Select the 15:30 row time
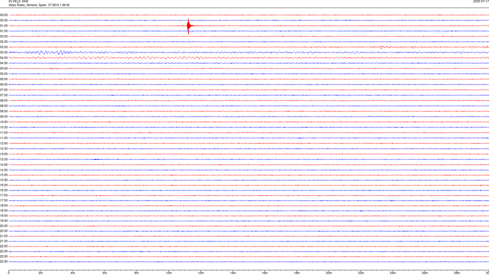Image resolution: width=489 pixels, height=275 pixels. [x=4, y=180]
